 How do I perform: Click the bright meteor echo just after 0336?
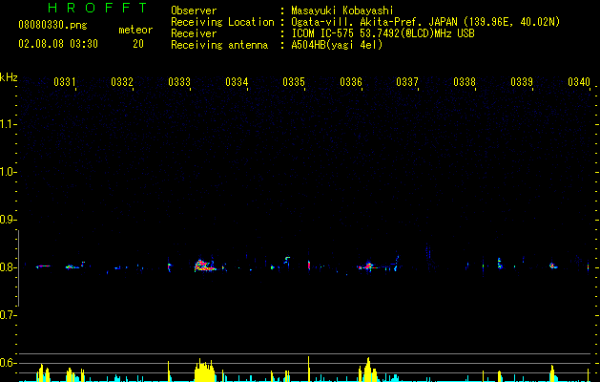tap(368, 265)
